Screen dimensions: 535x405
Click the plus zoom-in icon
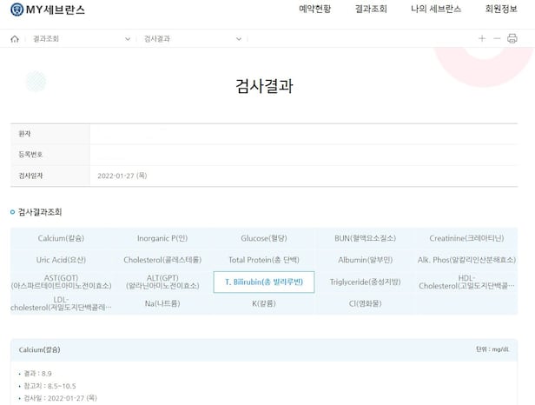[x=482, y=39]
